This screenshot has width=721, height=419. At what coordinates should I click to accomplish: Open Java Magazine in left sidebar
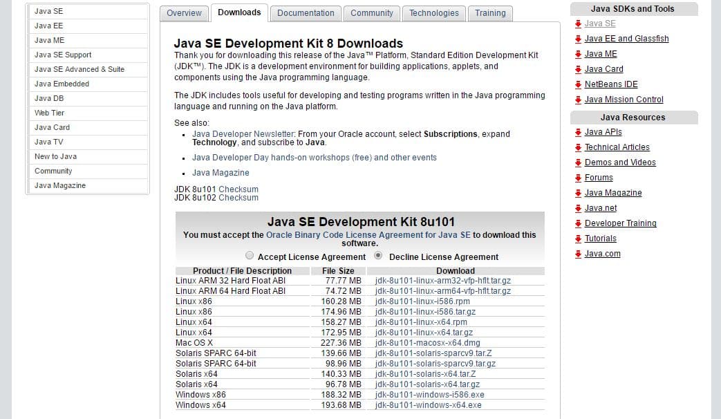click(88, 185)
